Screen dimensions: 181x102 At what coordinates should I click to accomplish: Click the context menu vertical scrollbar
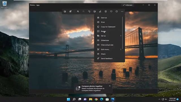click(122, 33)
